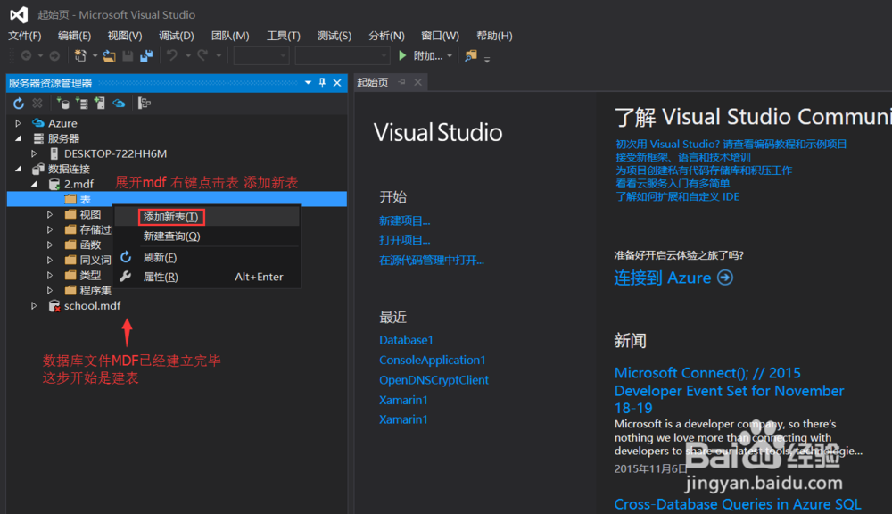
Task: Click the Redo toolbar icon
Action: click(202, 55)
